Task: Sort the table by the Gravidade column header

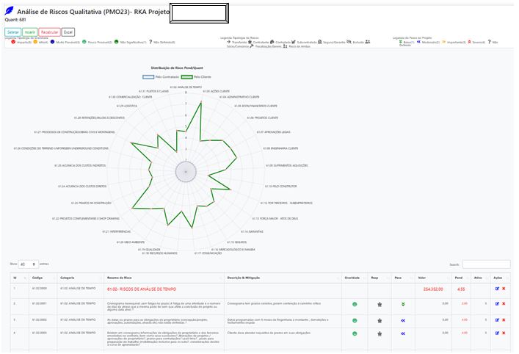Action: [355, 278]
